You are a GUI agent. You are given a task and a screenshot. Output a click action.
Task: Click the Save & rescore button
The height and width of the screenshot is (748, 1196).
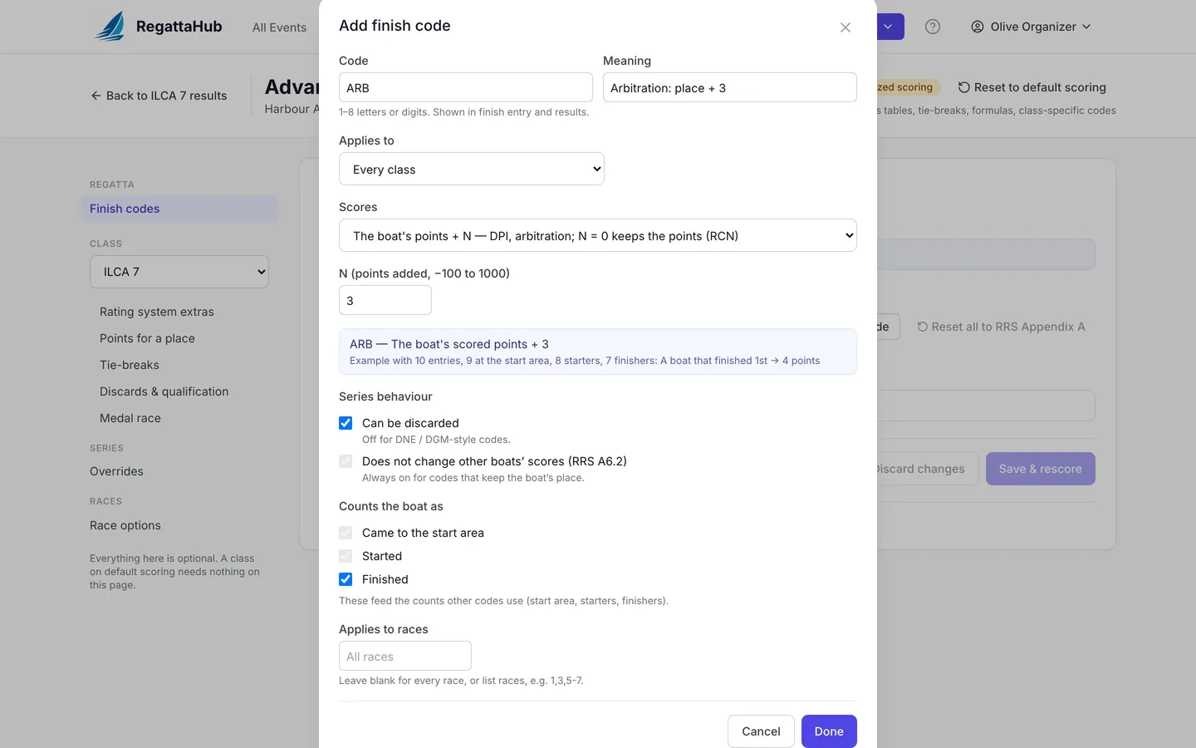click(1040, 469)
